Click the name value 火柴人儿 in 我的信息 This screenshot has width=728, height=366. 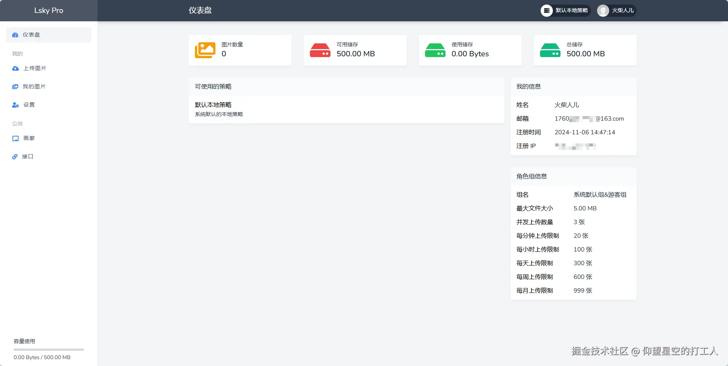(567, 105)
